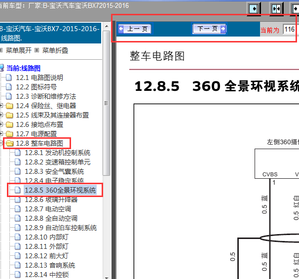The image size is (299, 279).
Task: Click the inward double-arrow panel layout icon
Action: 276,8
